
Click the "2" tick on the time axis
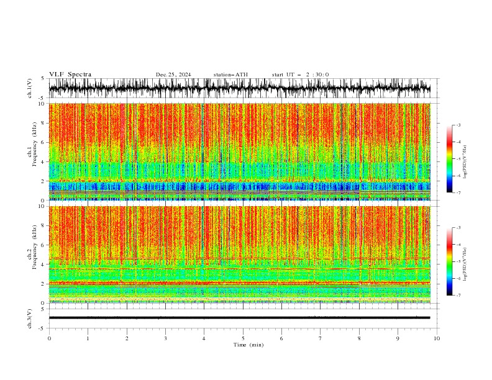tap(127, 338)
